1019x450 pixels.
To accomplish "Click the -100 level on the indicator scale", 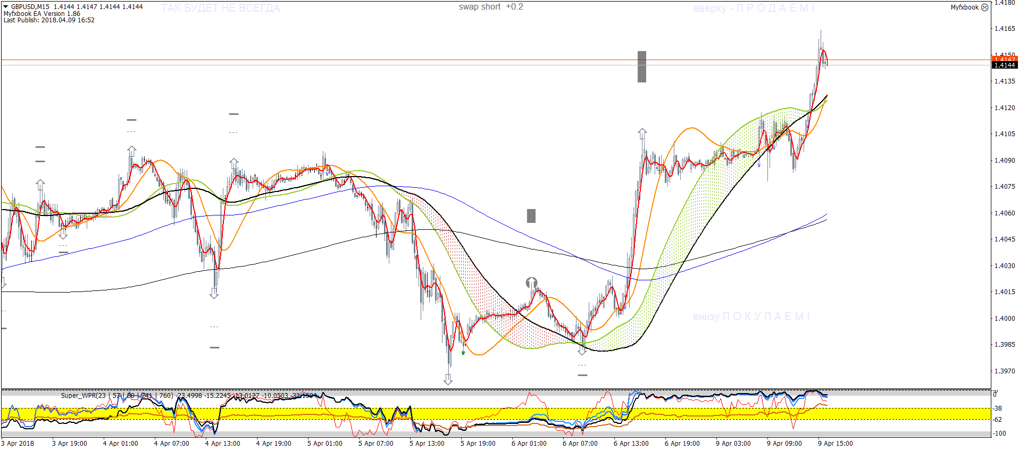I will tap(999, 434).
